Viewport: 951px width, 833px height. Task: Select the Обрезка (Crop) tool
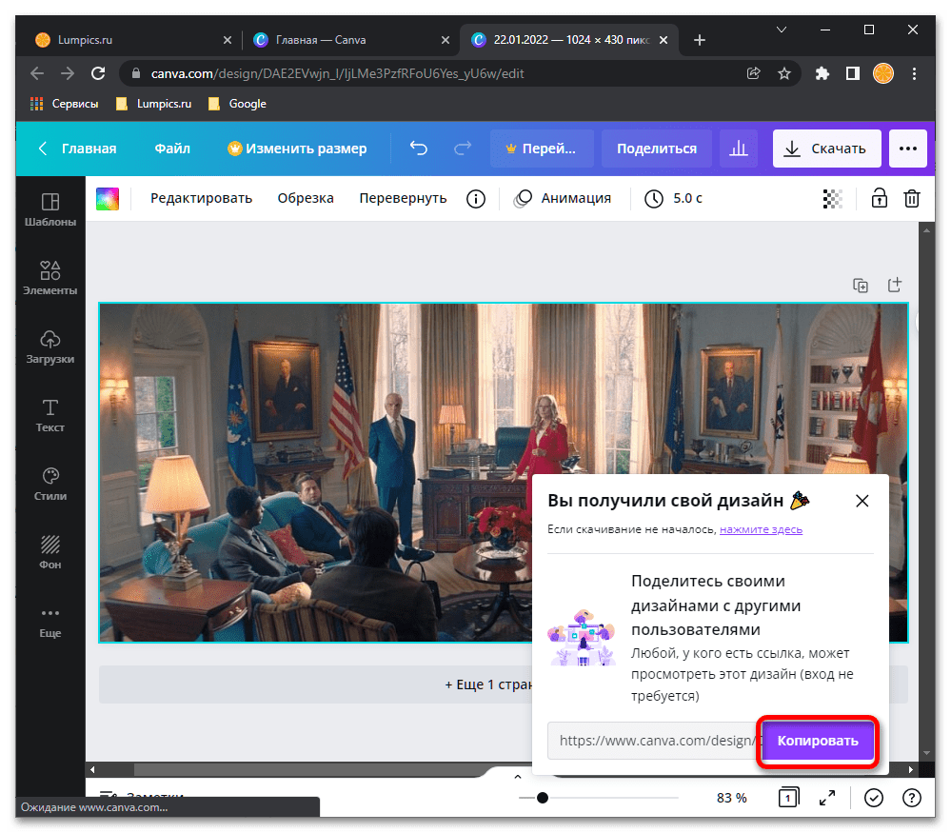(x=306, y=198)
